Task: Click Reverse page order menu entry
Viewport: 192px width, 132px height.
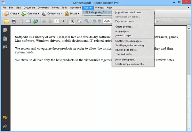Action: pos(126,50)
